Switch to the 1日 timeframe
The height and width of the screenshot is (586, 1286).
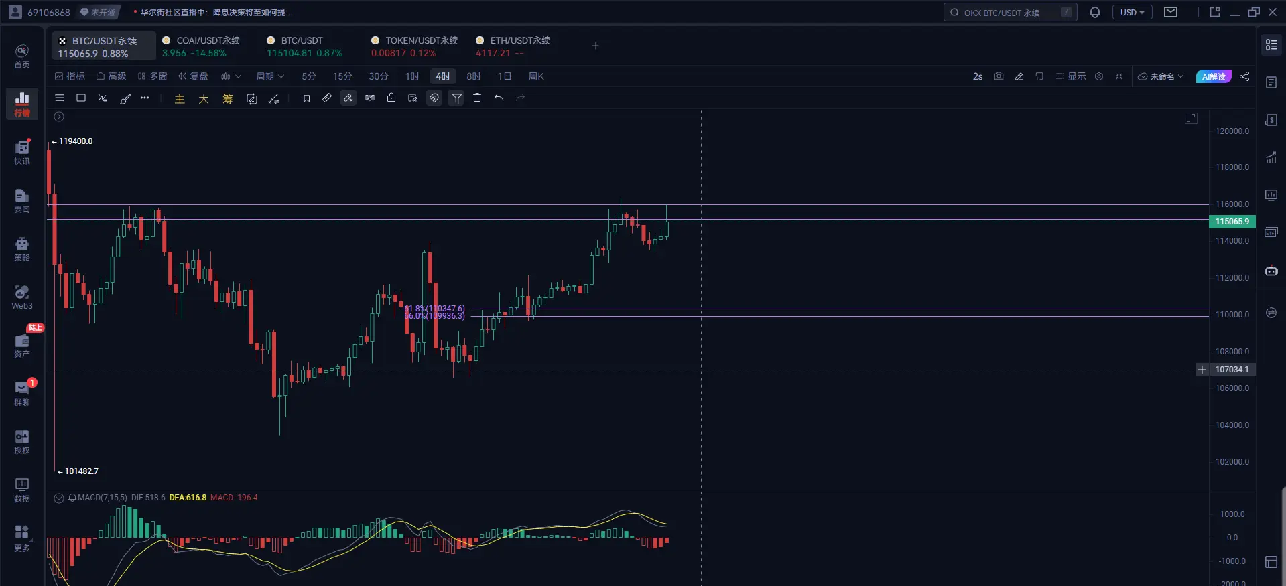pos(505,76)
